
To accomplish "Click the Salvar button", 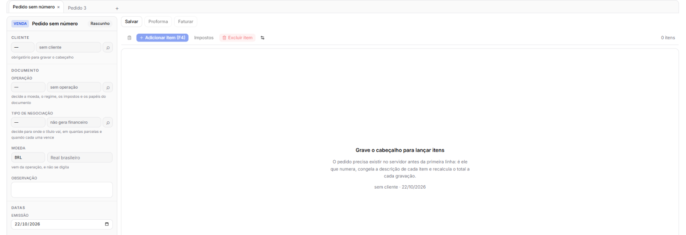I will pyautogui.click(x=132, y=21).
